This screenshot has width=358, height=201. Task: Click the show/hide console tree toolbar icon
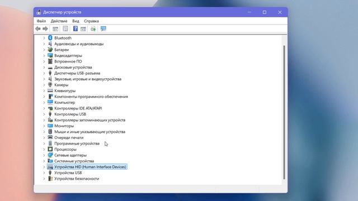click(55, 28)
